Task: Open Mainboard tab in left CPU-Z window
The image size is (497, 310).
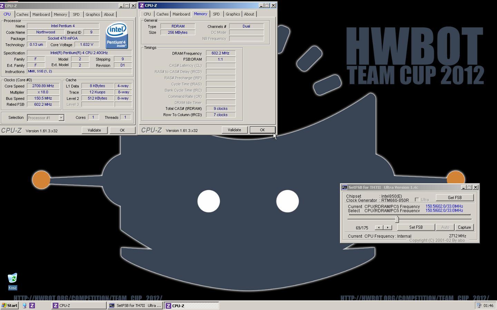Action: [x=41, y=14]
